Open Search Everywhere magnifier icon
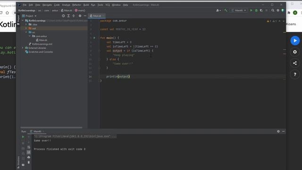Screen dimensions: 302x170 (273, 10)
